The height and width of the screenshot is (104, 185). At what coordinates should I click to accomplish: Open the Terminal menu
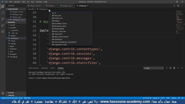[39, 2]
